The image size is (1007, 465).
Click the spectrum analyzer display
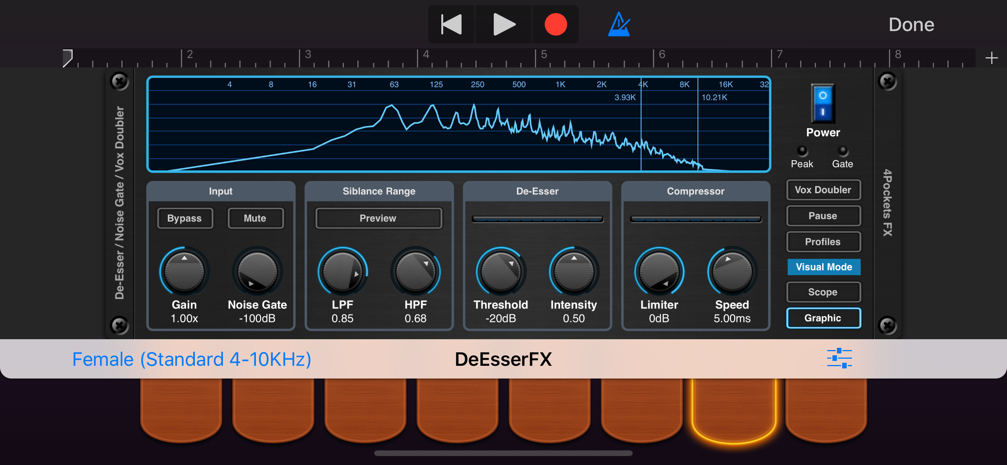459,124
